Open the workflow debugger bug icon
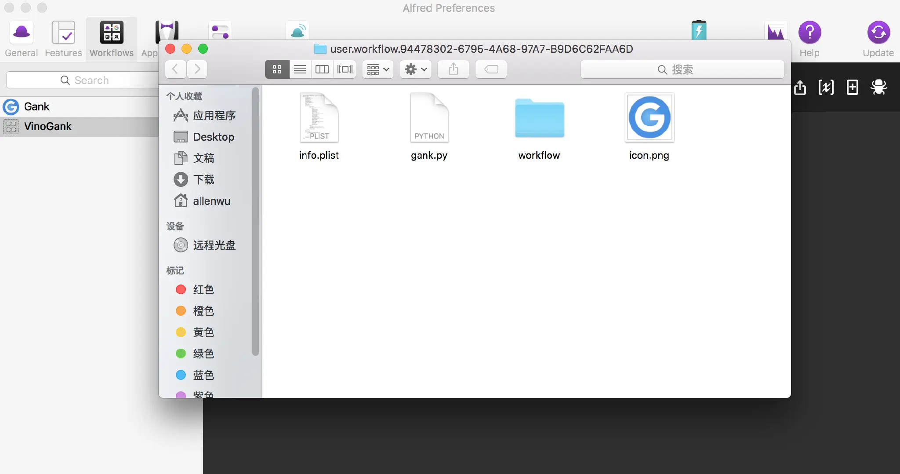Image resolution: width=900 pixels, height=474 pixels. pos(879,87)
